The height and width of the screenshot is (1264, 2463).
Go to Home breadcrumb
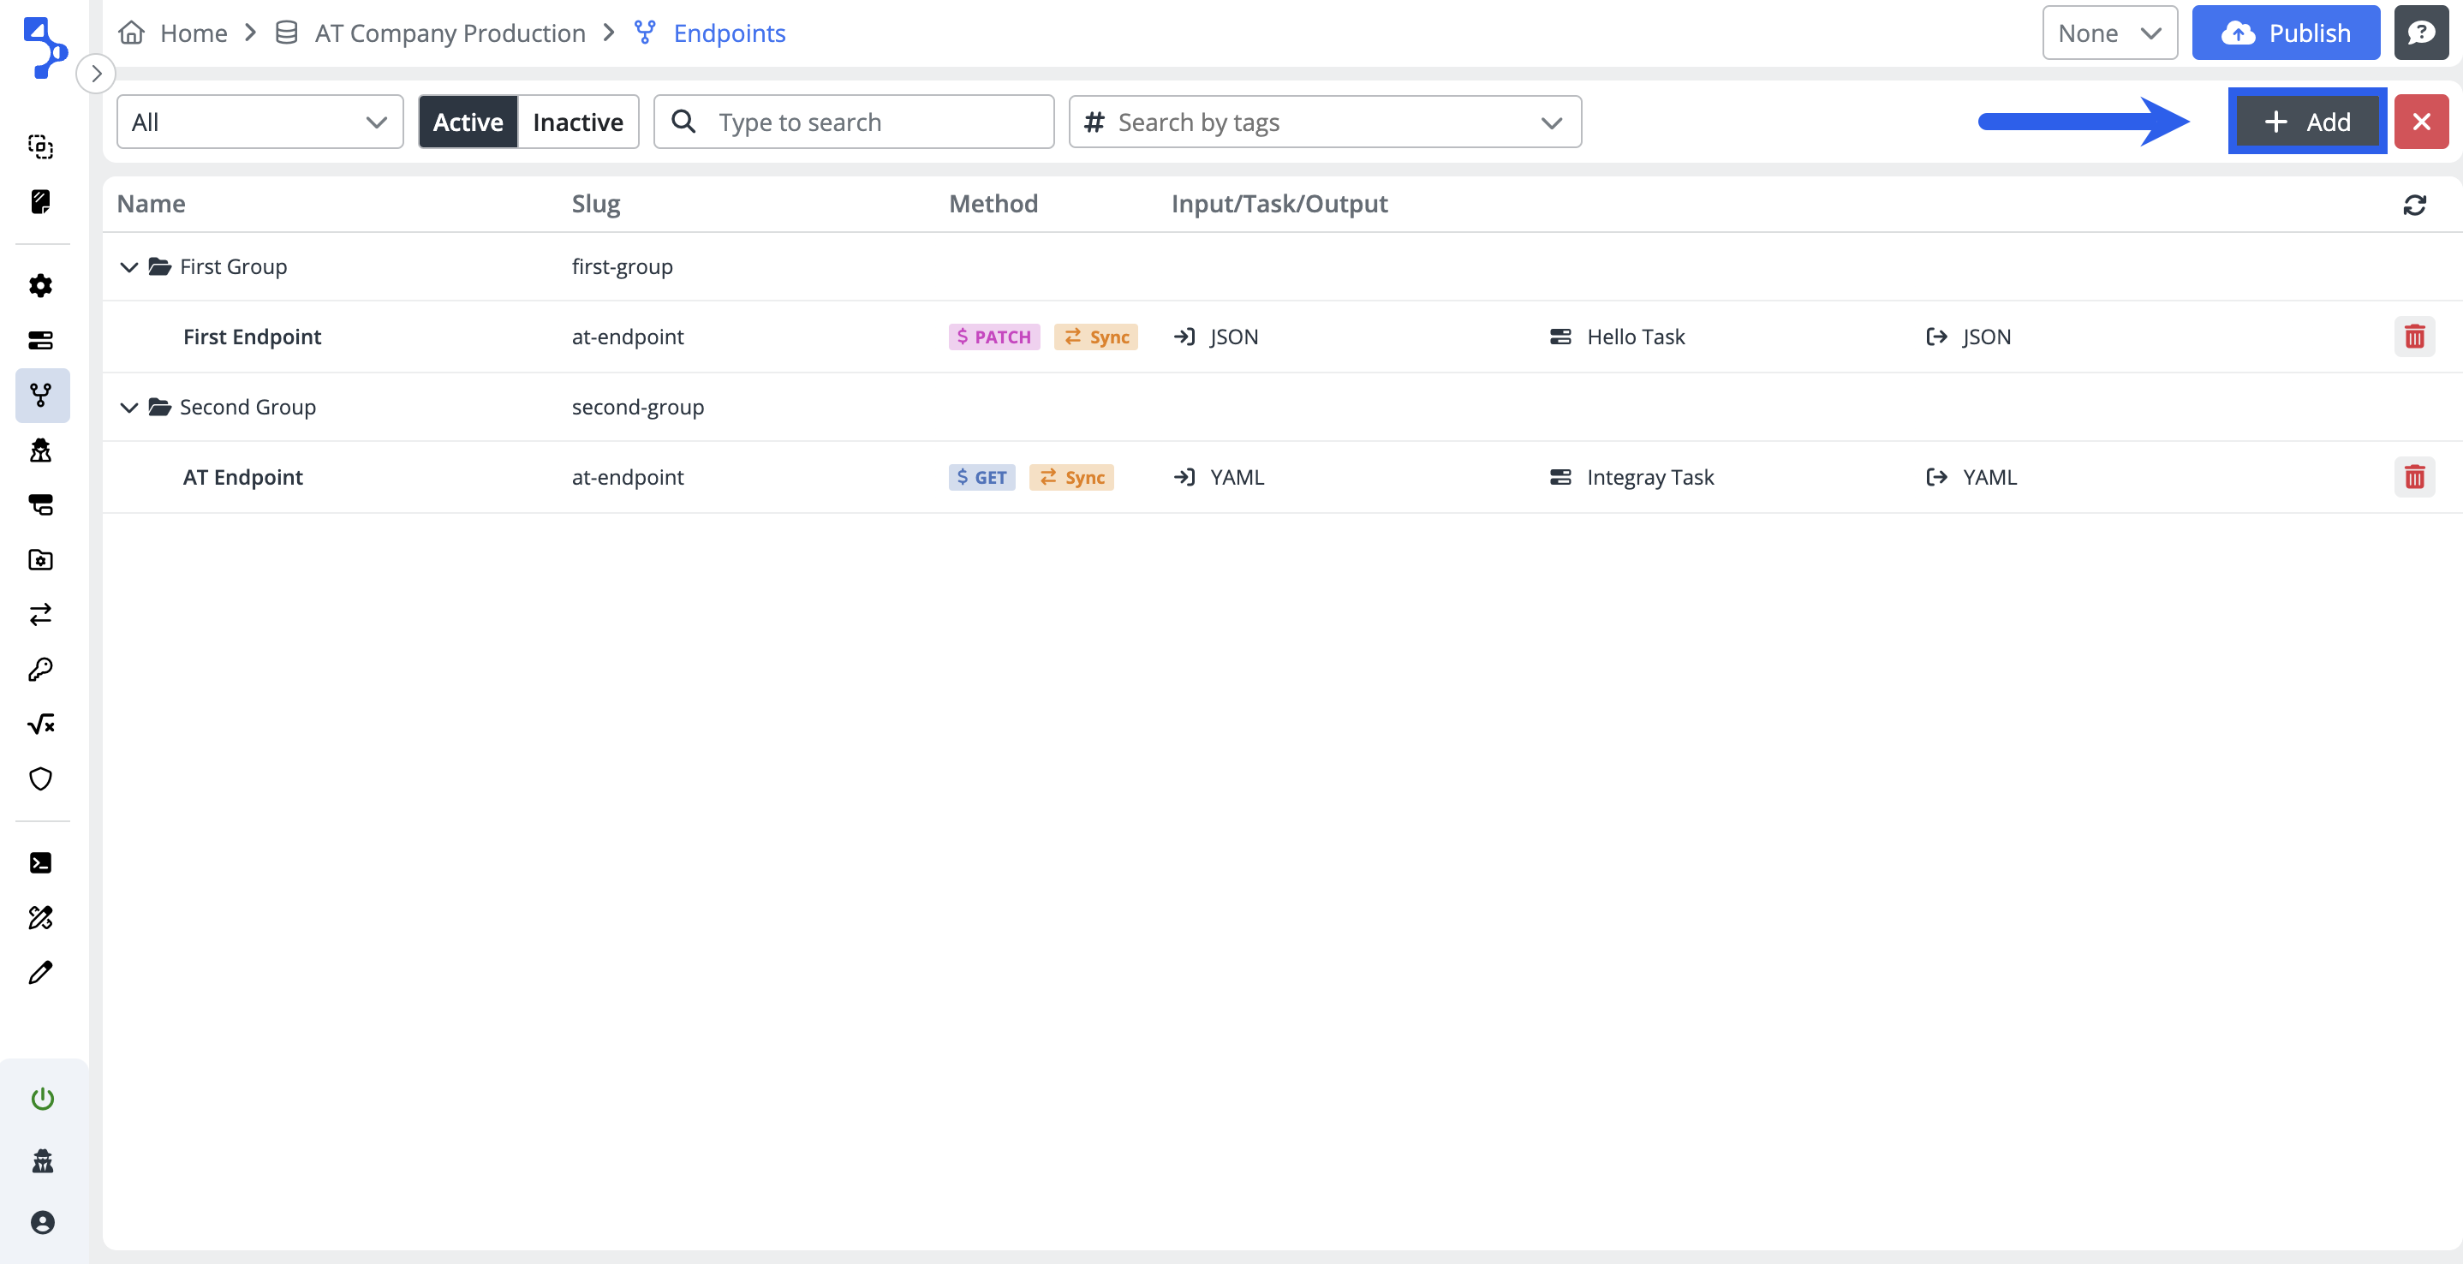pyautogui.click(x=194, y=33)
